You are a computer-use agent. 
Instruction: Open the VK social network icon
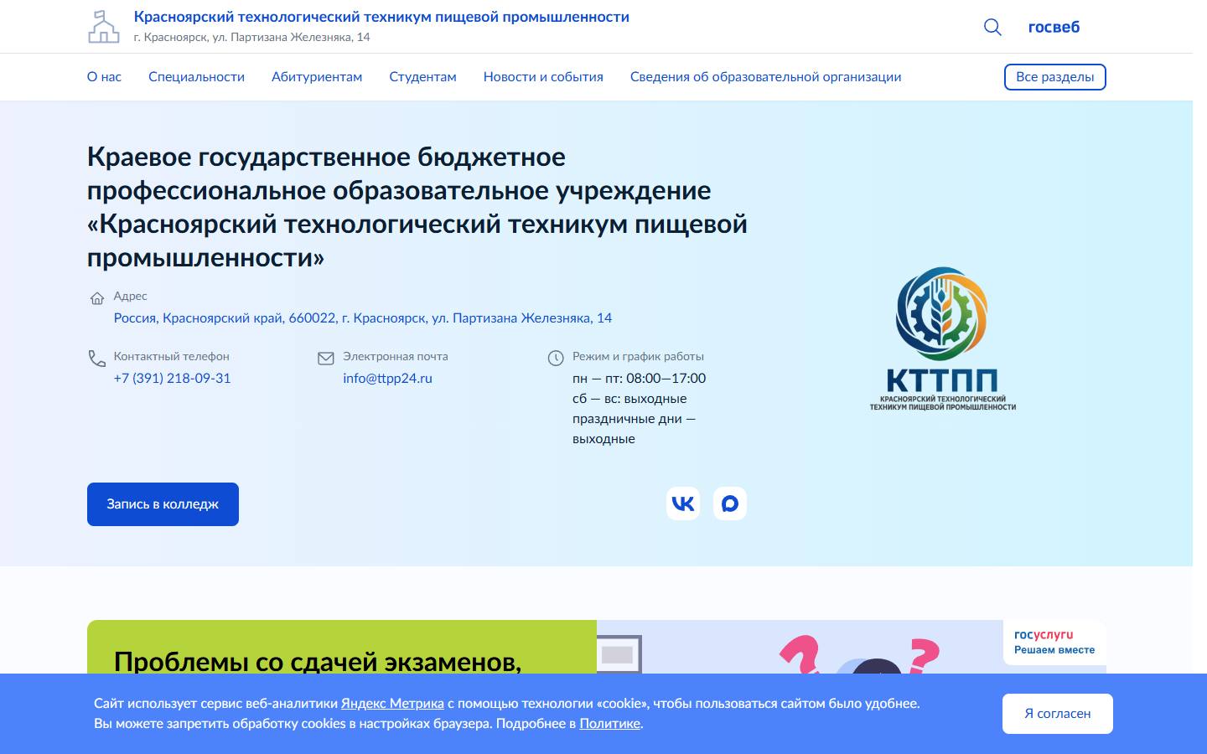(683, 504)
